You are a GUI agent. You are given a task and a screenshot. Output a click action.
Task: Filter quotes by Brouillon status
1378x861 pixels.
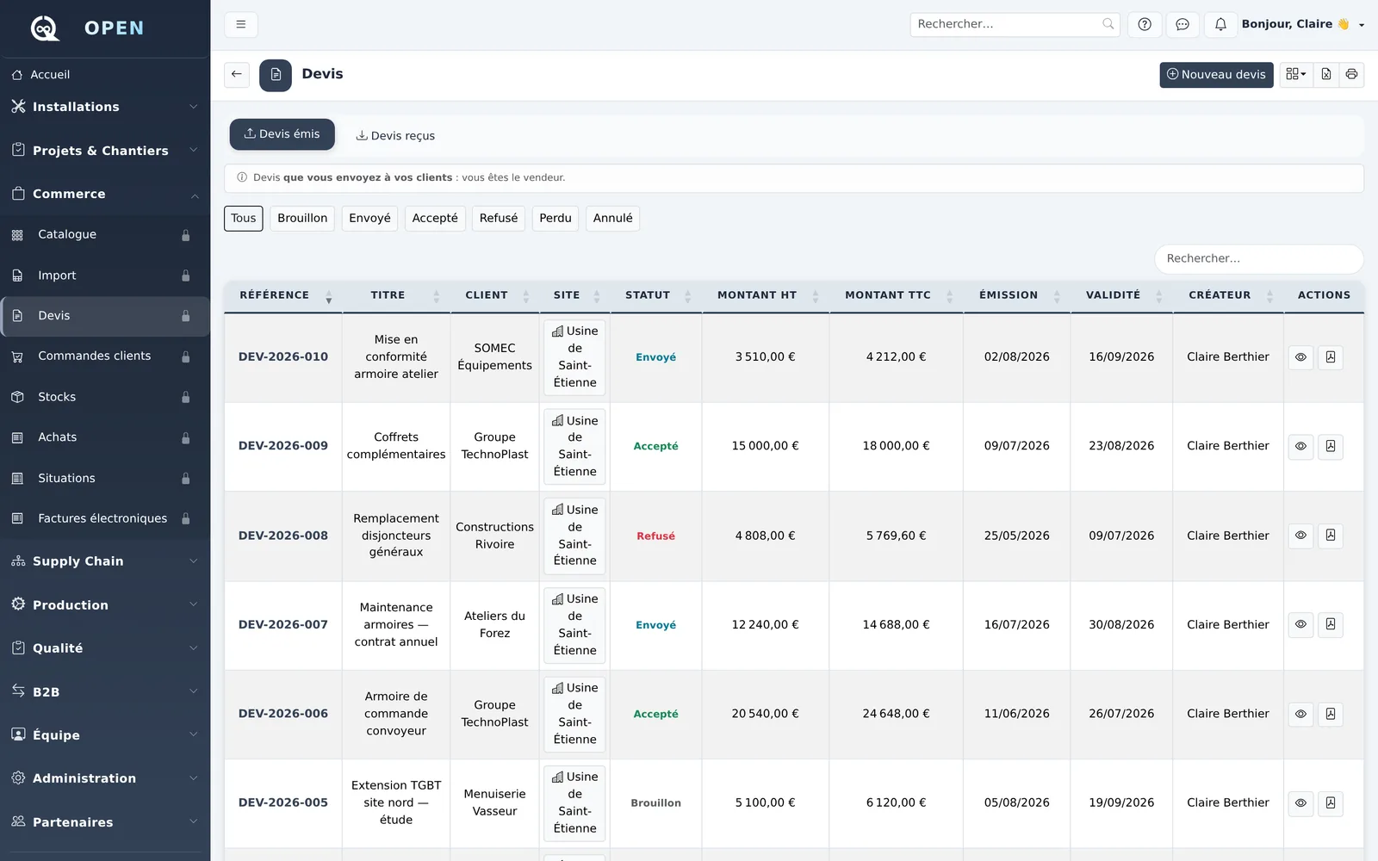coord(302,218)
